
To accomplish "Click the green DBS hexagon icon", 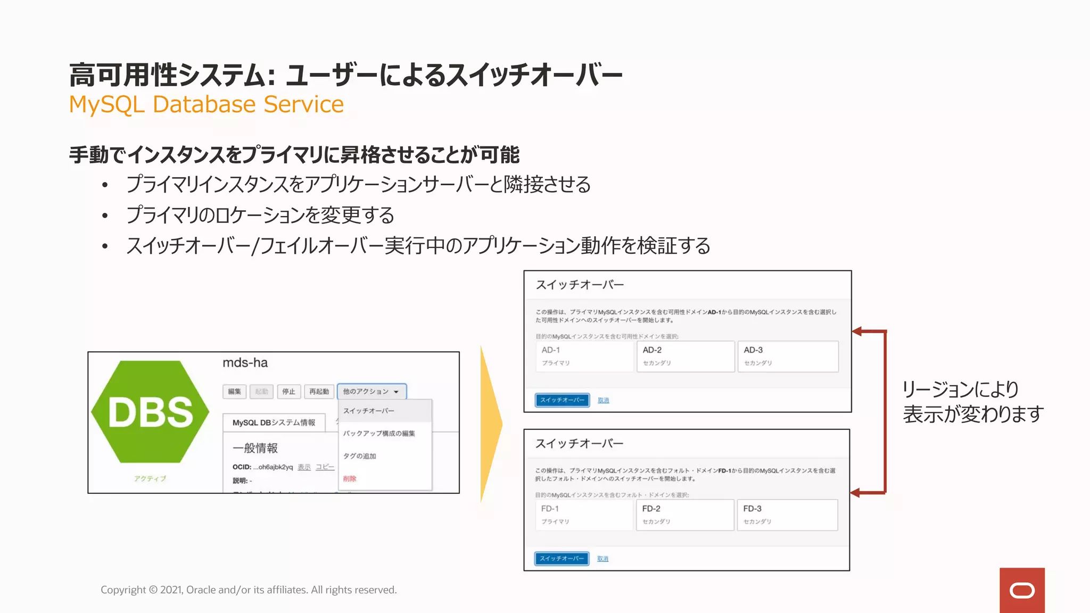I will (x=150, y=411).
